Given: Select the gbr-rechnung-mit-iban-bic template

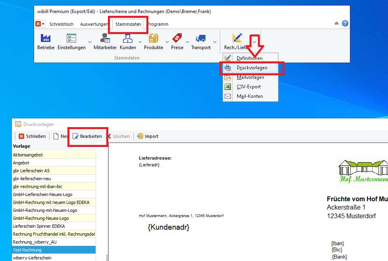Looking at the screenshot, I should click(54, 187).
